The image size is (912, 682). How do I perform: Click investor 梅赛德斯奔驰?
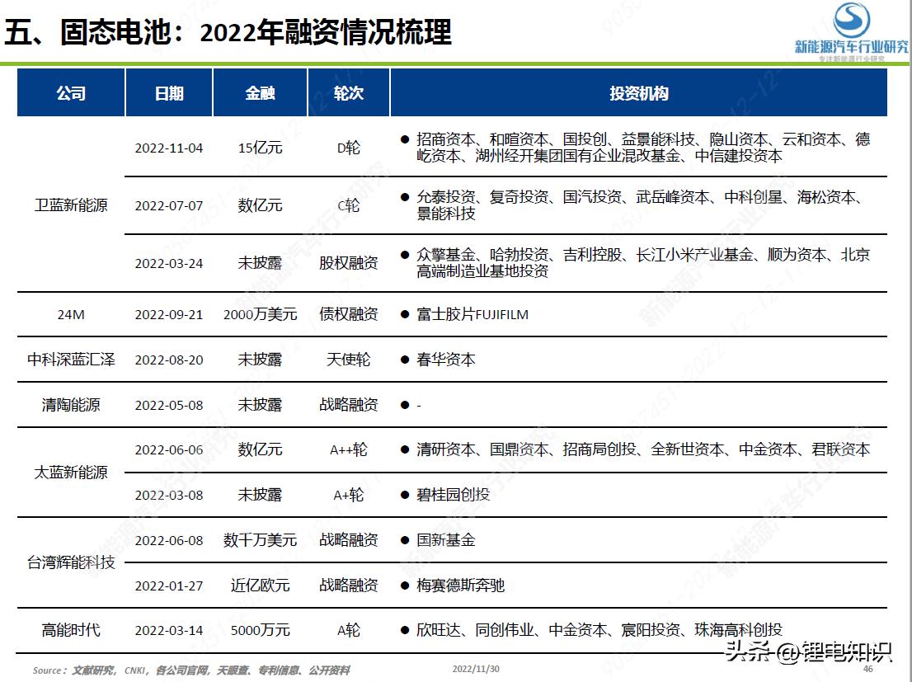tap(460, 586)
